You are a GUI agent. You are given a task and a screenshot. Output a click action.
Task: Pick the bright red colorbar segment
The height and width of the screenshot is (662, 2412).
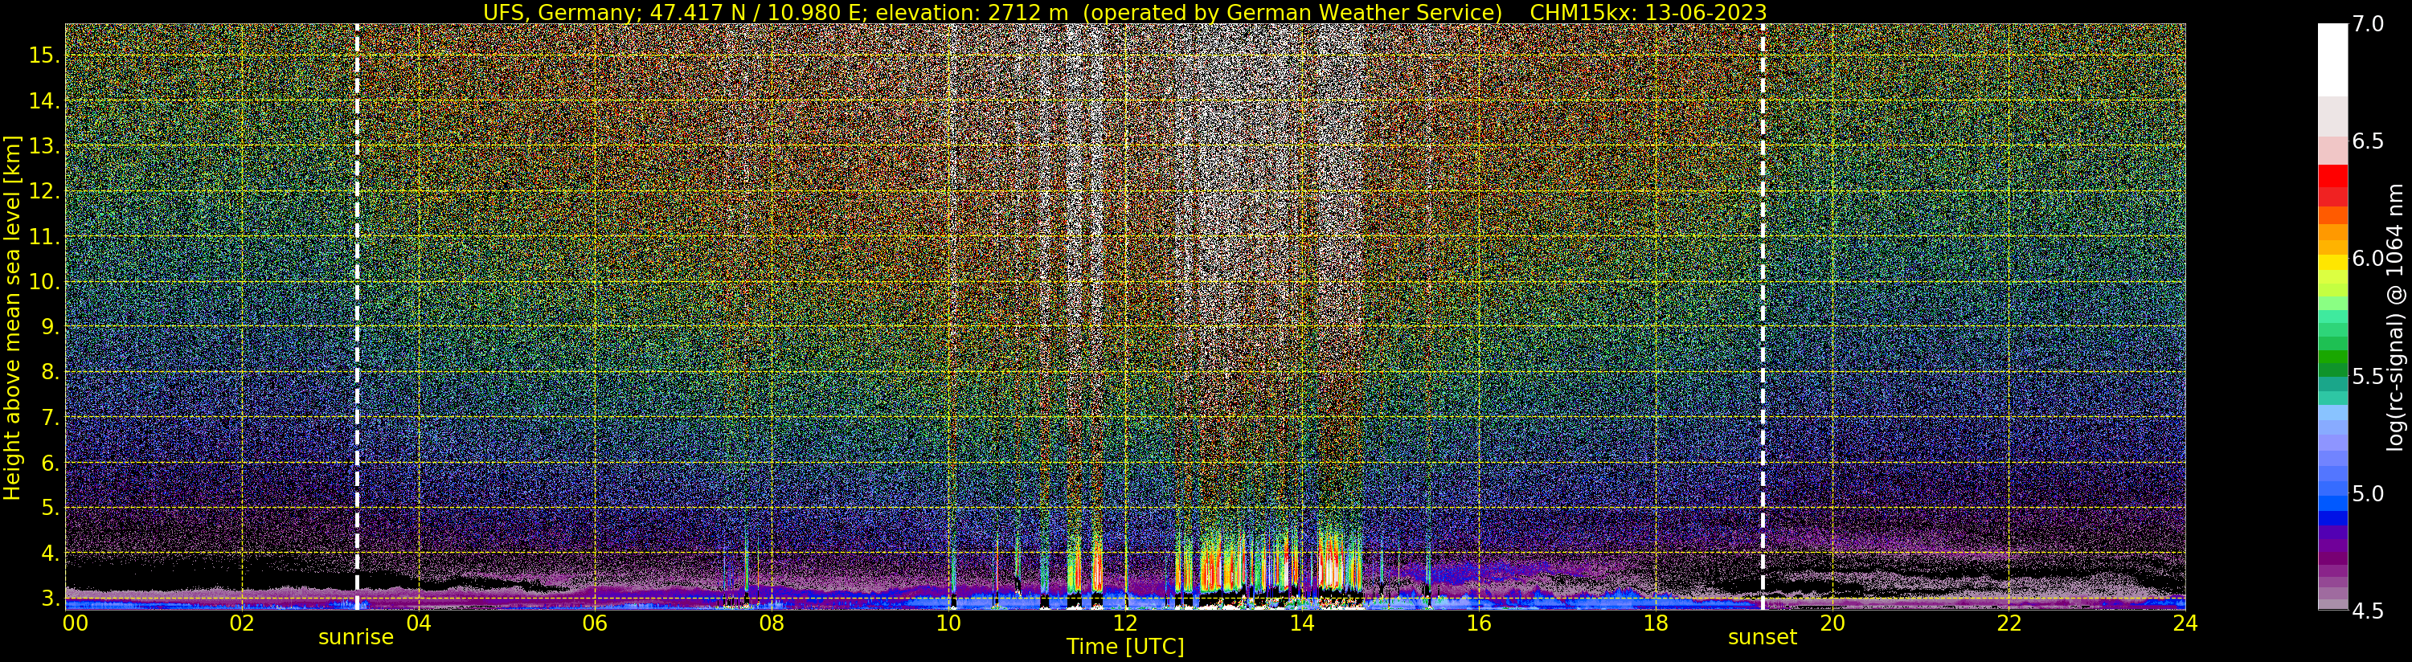[2332, 177]
